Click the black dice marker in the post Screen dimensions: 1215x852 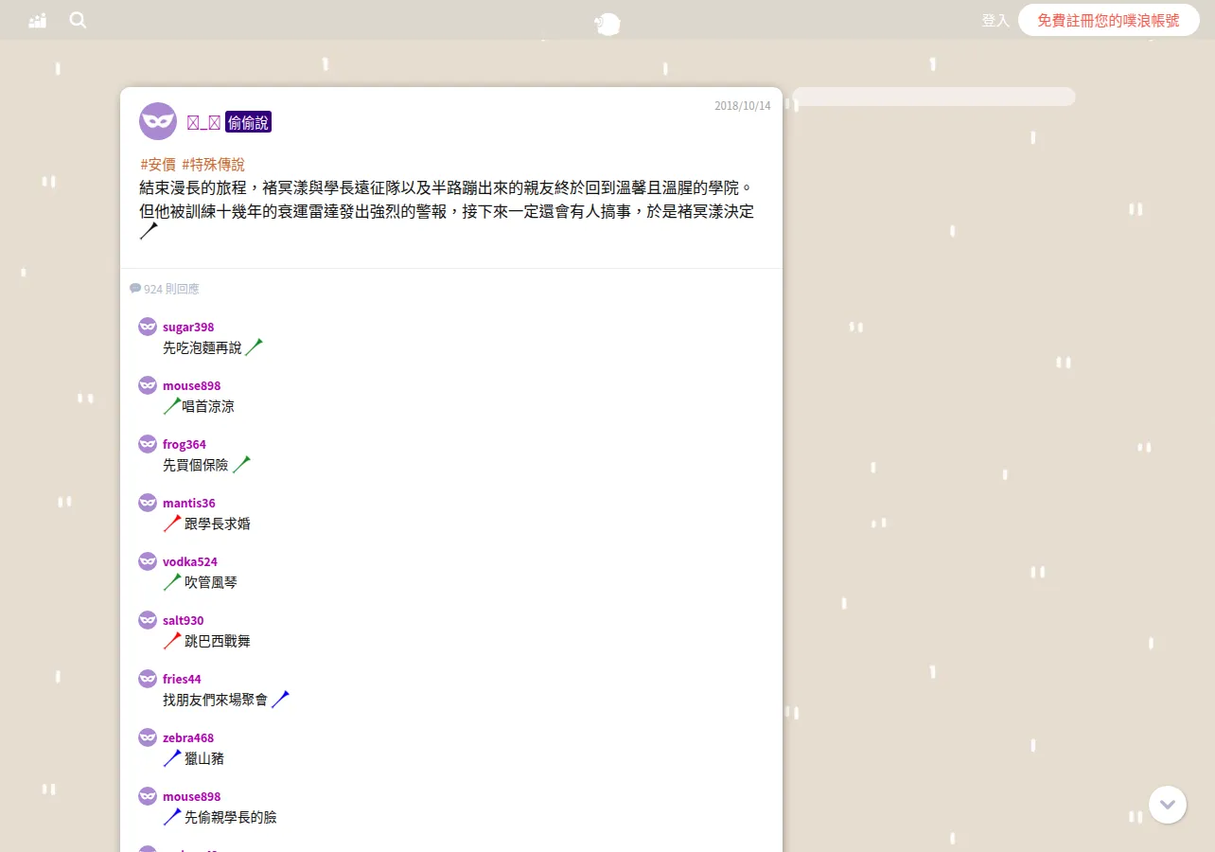(x=150, y=231)
